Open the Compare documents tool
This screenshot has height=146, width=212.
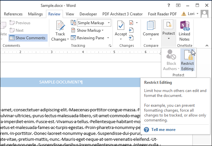(x=151, y=26)
